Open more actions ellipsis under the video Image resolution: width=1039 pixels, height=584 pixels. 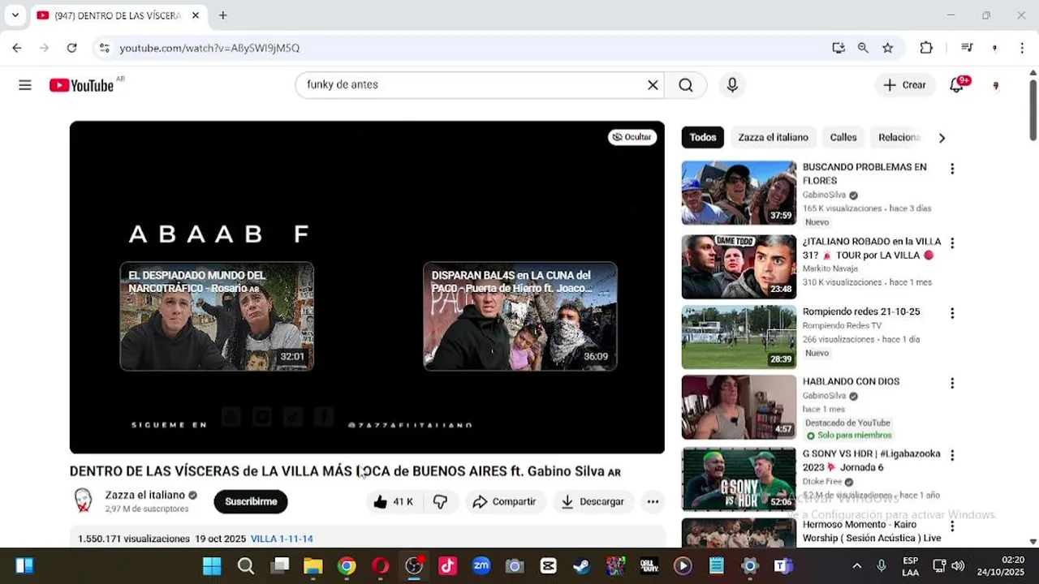pos(653,502)
